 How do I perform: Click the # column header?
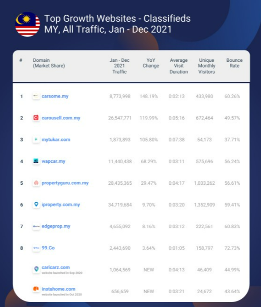tap(21, 60)
